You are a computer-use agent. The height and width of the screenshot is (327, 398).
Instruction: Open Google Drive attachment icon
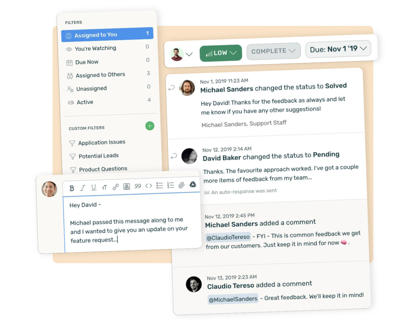193,185
